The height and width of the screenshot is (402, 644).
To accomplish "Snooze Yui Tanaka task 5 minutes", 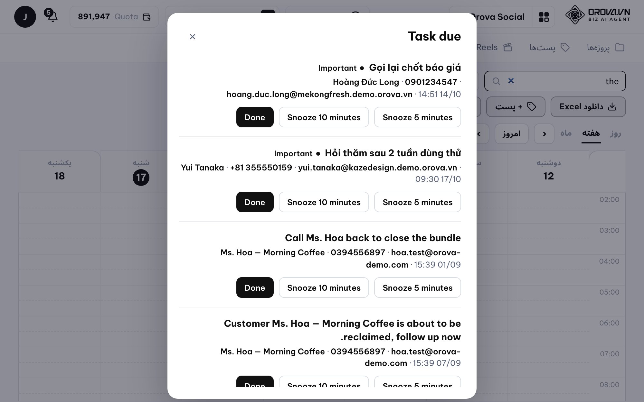I will point(417,202).
